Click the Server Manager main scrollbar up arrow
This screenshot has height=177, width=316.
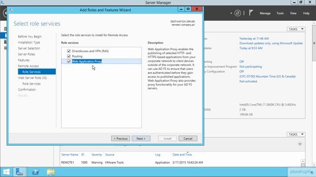pos(314,23)
